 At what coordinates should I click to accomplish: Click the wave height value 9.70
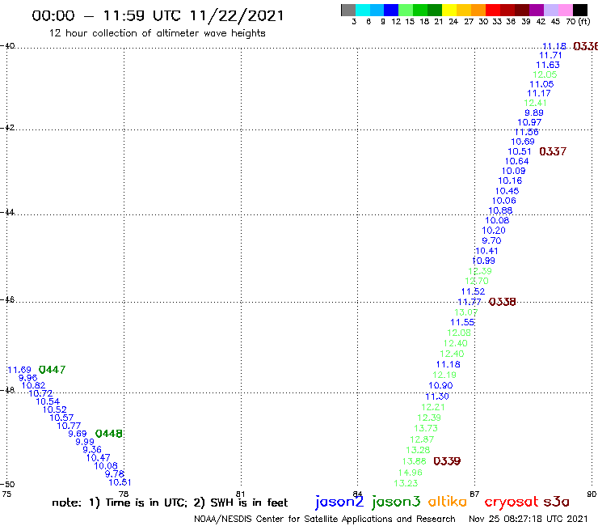coord(491,240)
